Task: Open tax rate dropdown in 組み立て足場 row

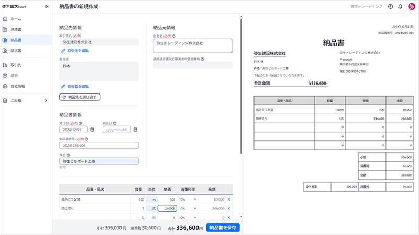Action: pyautogui.click(x=188, y=199)
